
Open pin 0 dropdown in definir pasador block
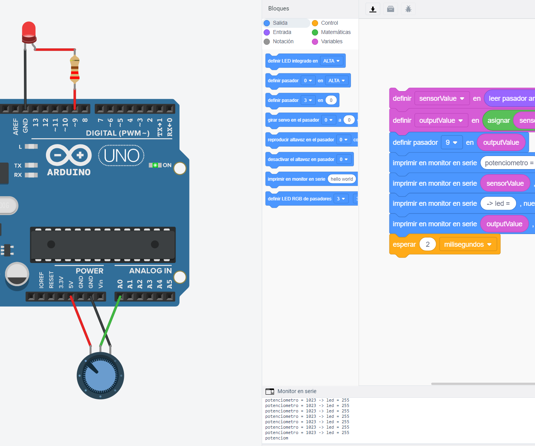click(308, 81)
